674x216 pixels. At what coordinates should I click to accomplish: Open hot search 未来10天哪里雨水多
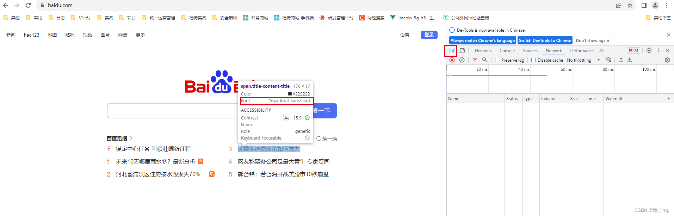point(155,162)
